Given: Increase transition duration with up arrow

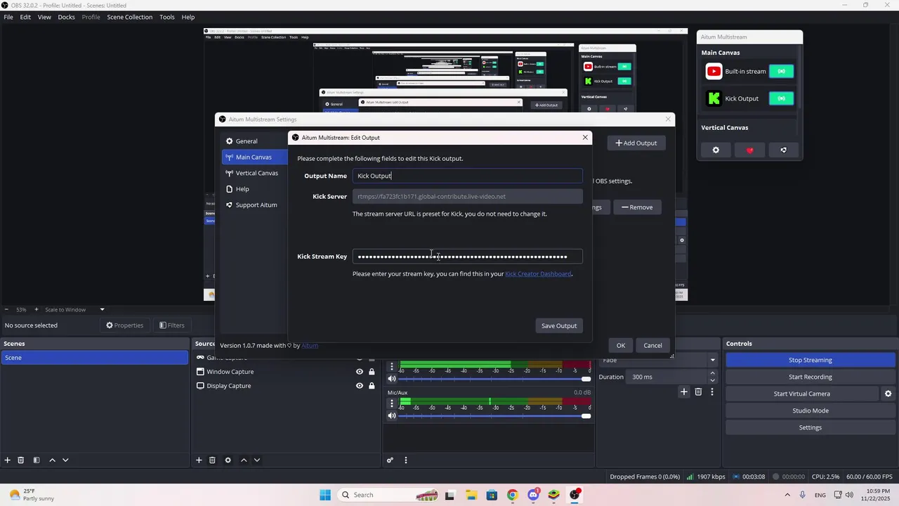Looking at the screenshot, I should [712, 373].
